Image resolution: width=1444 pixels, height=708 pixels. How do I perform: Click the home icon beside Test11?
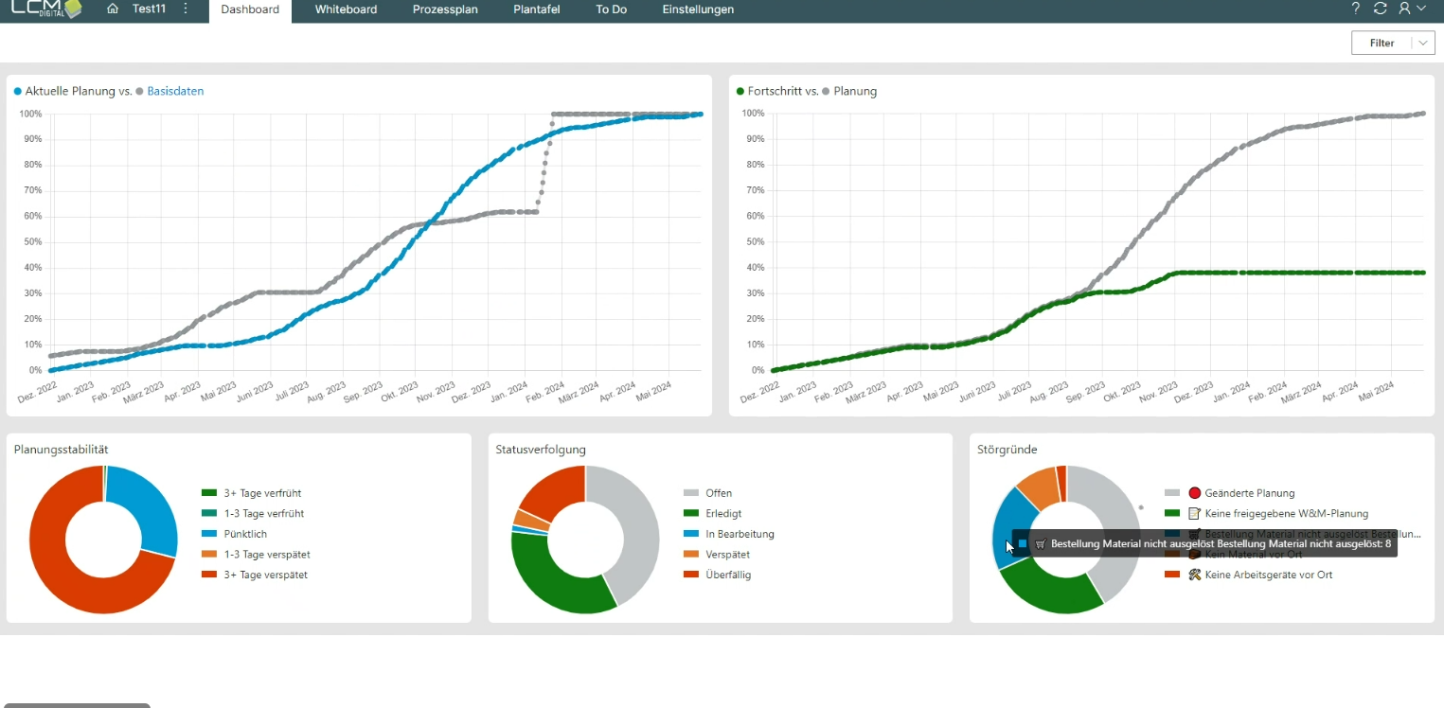pyautogui.click(x=113, y=9)
